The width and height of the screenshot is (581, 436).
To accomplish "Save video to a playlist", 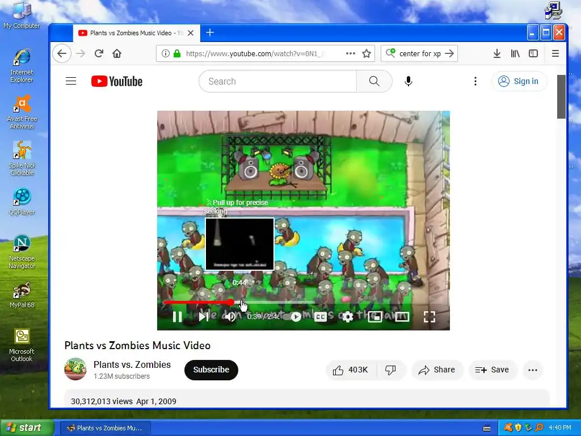I will click(492, 370).
